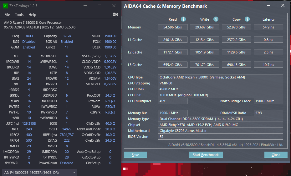The image size is (291, 176).
Task: Click the ProcODT value 34.3 Ω
Action: 110,95
